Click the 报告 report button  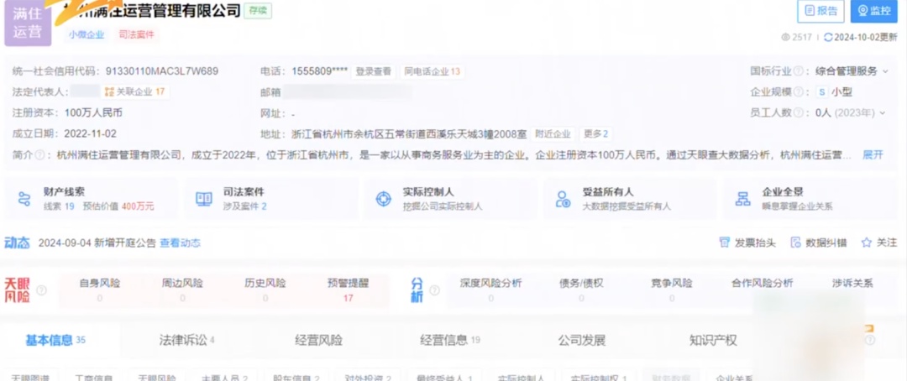pos(820,11)
